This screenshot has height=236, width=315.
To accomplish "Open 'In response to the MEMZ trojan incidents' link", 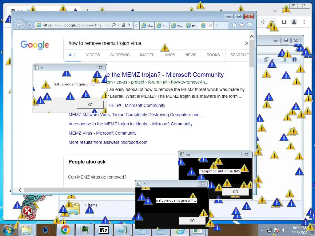I will pyautogui.click(x=130, y=124).
